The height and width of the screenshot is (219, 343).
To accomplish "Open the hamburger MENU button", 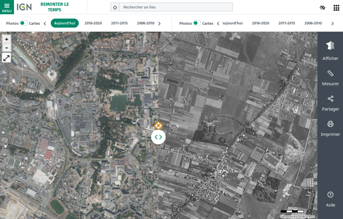I will tap(7, 7).
